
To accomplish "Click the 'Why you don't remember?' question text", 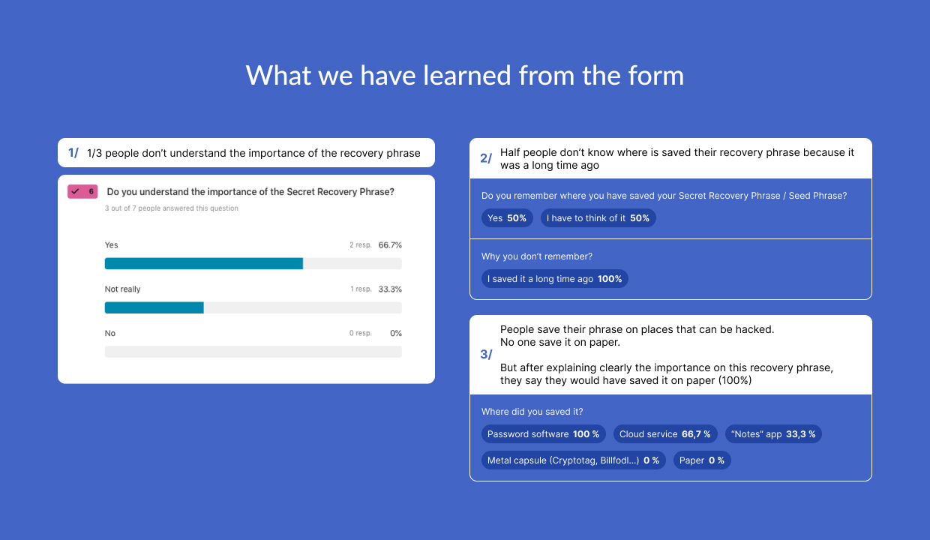I will [537, 256].
